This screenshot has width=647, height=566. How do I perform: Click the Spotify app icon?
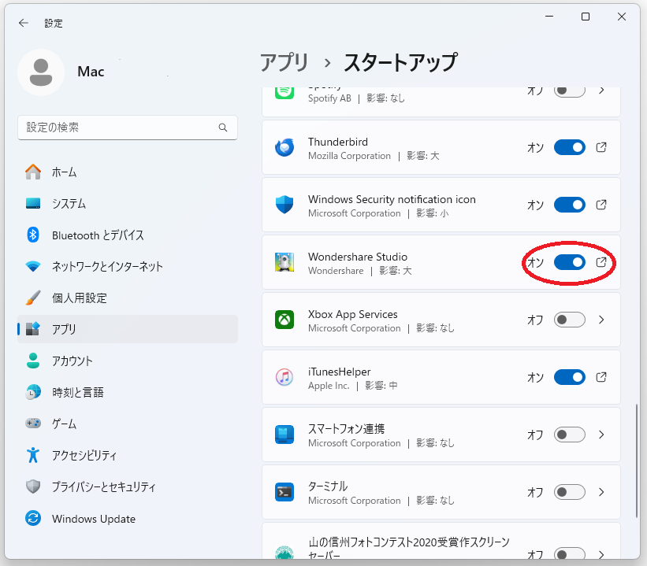284,93
